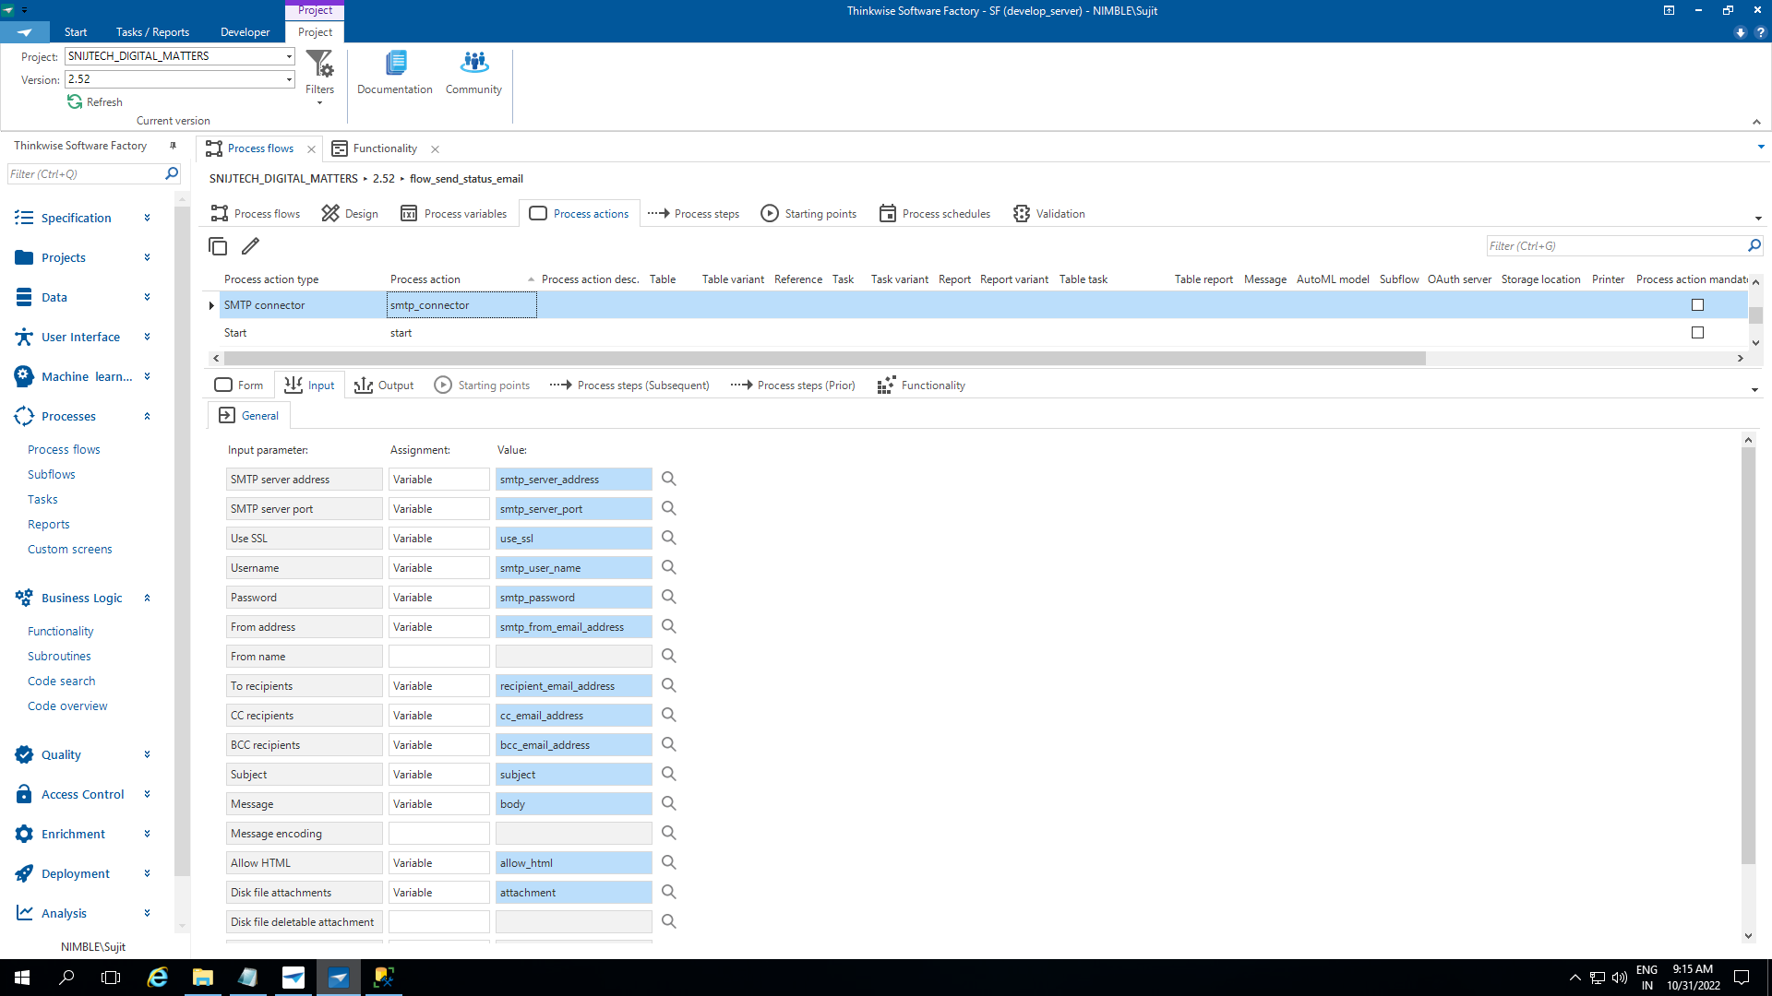Look up value for SMTP server port
Screen dimensions: 1772x996
pos(669,508)
